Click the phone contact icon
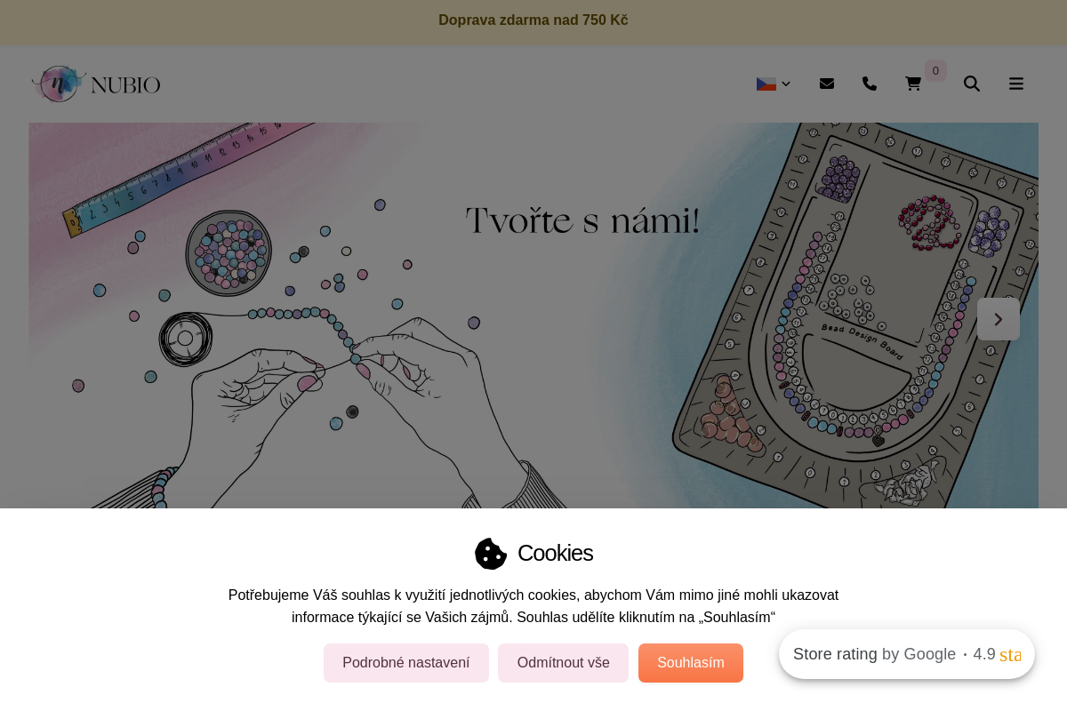Viewport: 1067px width, 711px height. [x=870, y=84]
